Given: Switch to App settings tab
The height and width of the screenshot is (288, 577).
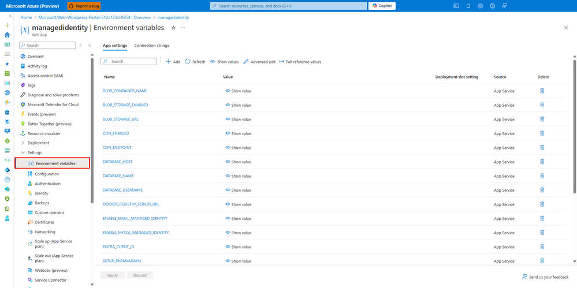Looking at the screenshot, I should [x=115, y=46].
